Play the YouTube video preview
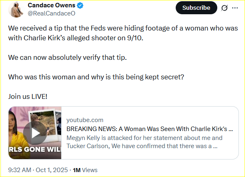Screen dimensions: 245x177 click(34, 133)
